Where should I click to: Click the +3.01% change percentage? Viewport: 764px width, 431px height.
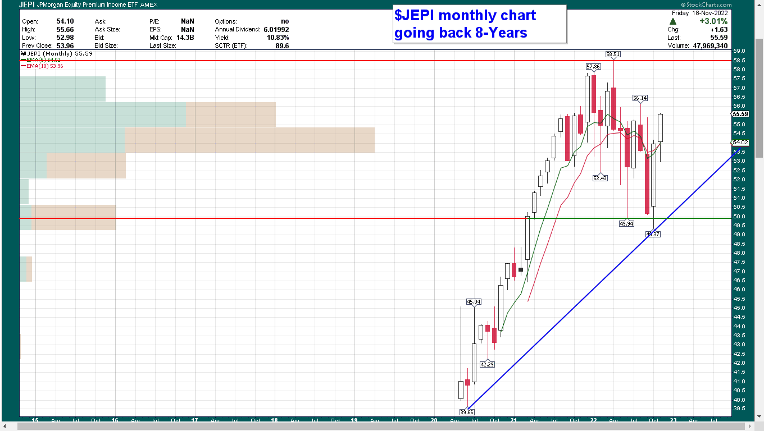[x=713, y=21]
